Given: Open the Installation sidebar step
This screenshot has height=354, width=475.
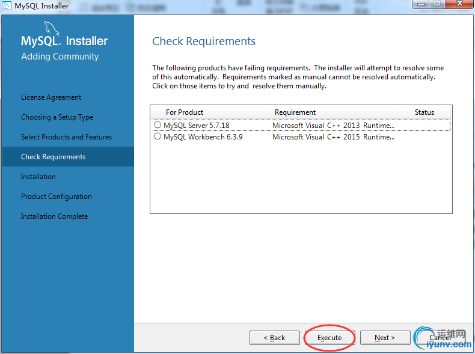Looking at the screenshot, I should pos(38,177).
